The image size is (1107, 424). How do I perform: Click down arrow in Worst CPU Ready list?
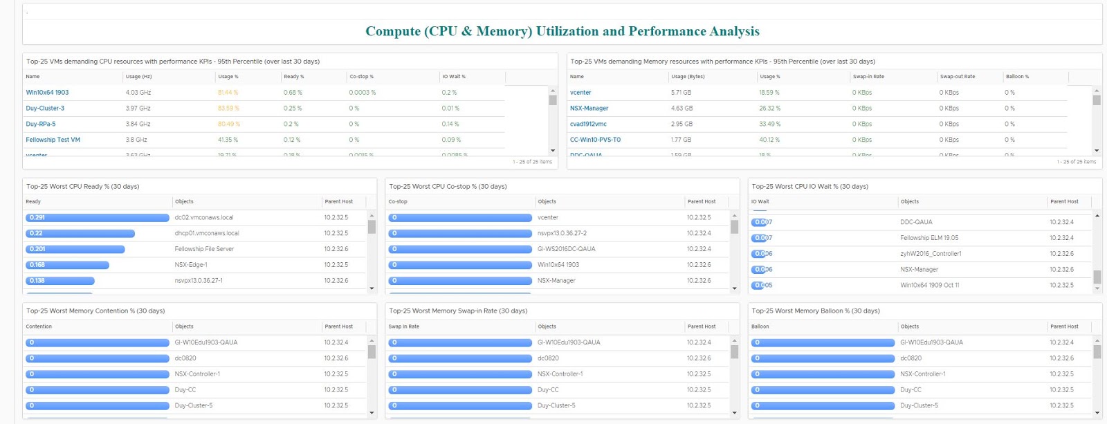click(x=372, y=288)
